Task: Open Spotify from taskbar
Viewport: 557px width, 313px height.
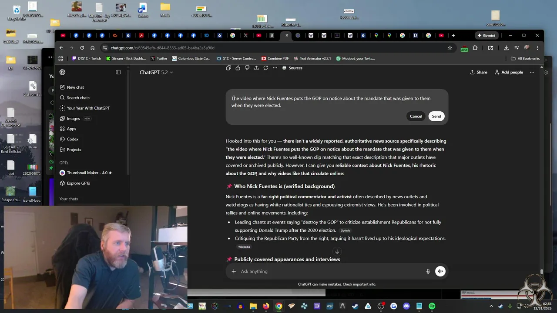Action: coord(432,306)
